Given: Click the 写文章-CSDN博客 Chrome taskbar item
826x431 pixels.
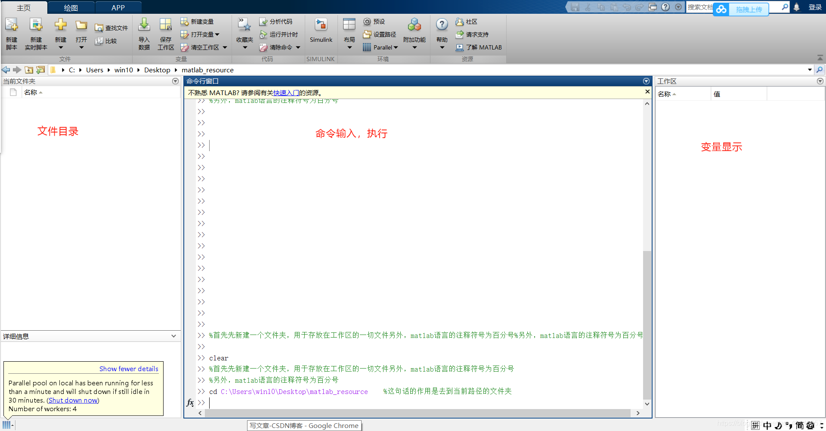Looking at the screenshot, I should coord(304,425).
